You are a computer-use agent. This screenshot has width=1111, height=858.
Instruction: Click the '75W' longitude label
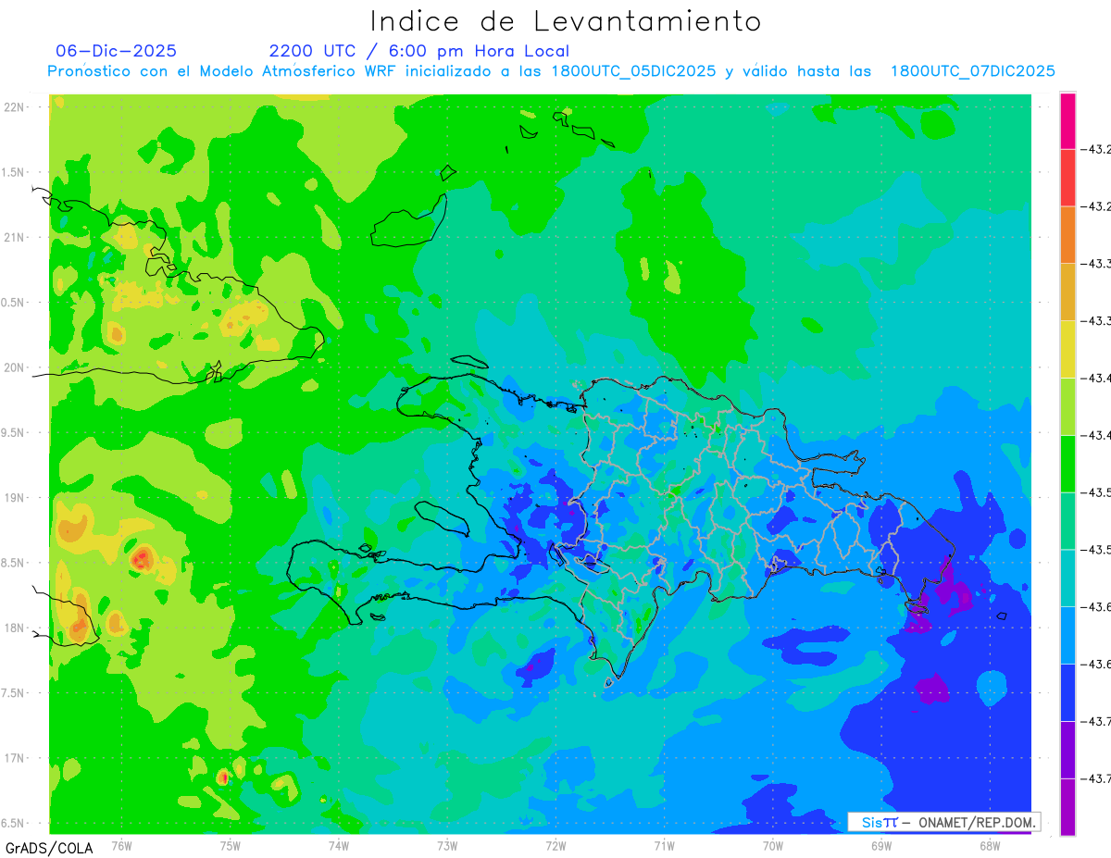coord(230,845)
